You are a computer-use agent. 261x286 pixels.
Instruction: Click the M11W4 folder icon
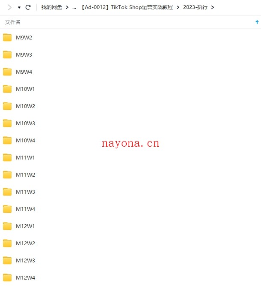tap(7, 209)
